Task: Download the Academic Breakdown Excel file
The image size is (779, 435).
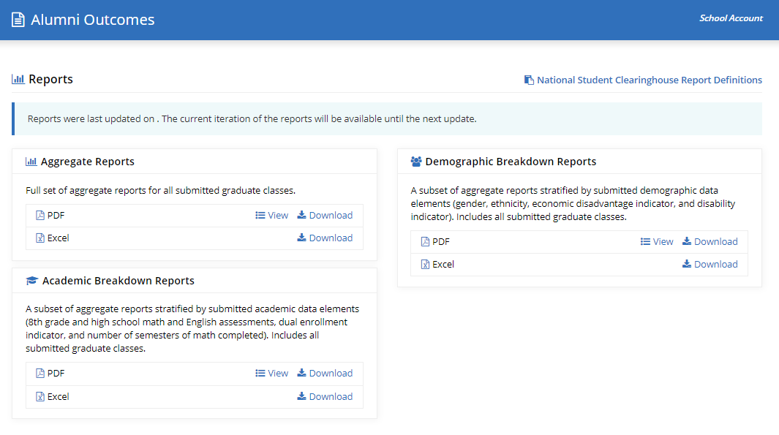Action: 325,397
